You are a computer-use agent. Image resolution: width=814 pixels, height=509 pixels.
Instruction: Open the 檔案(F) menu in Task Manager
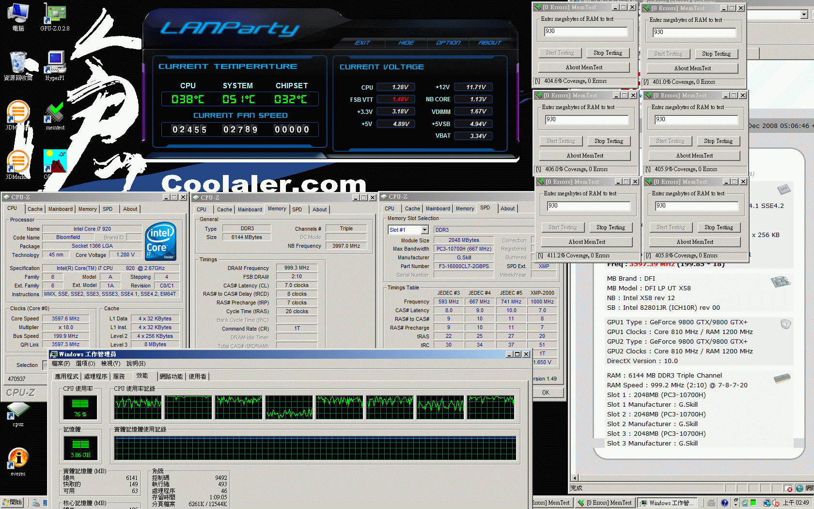61,364
